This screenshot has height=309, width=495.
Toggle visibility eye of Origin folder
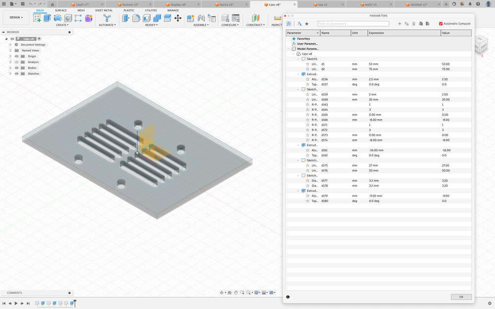[16, 56]
